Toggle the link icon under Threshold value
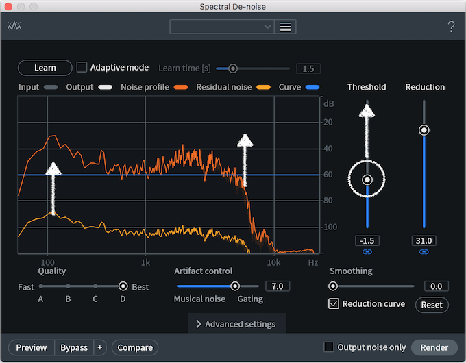Viewport: 466px width, 363px height. click(367, 252)
